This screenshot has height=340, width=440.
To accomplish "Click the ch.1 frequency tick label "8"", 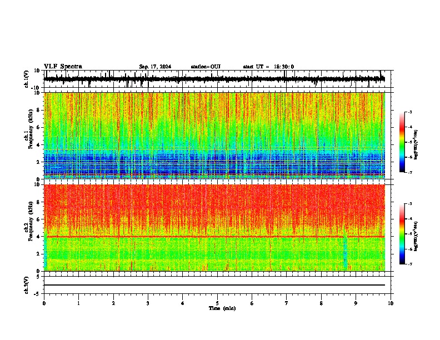I will (x=38, y=110).
